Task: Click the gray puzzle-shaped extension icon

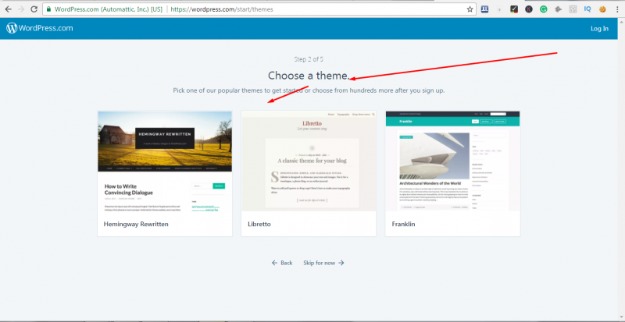Action: 559,9
